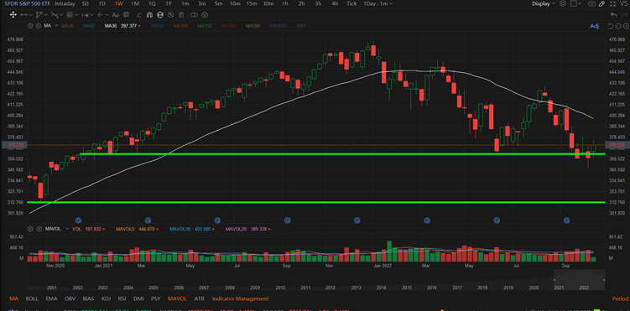This screenshot has height=311, width=630.
Task: Open the VS compare feature
Action: pos(623,3)
